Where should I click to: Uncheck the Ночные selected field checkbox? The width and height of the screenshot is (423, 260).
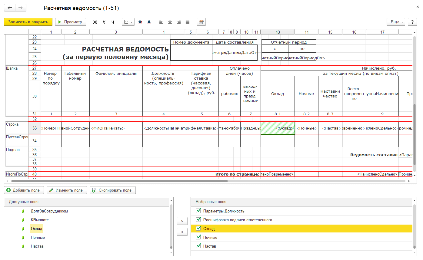click(198, 237)
